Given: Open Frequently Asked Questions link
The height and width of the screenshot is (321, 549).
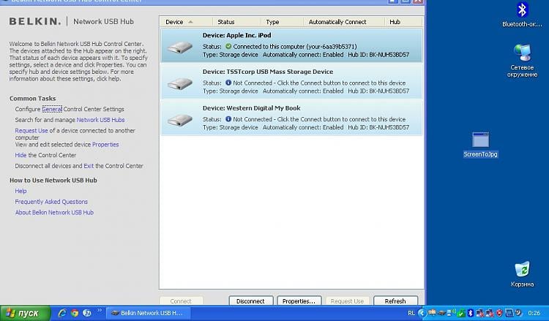Looking at the screenshot, I should (x=51, y=202).
